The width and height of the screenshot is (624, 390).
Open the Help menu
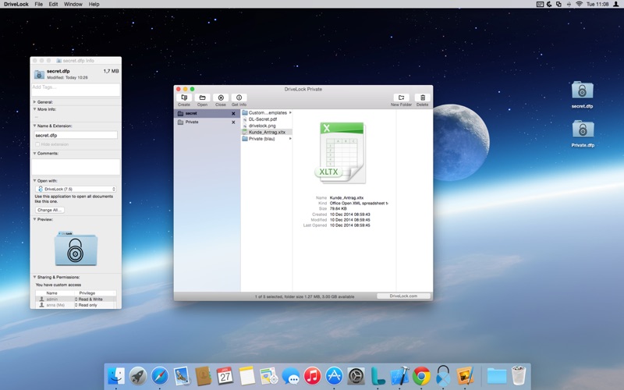click(94, 4)
